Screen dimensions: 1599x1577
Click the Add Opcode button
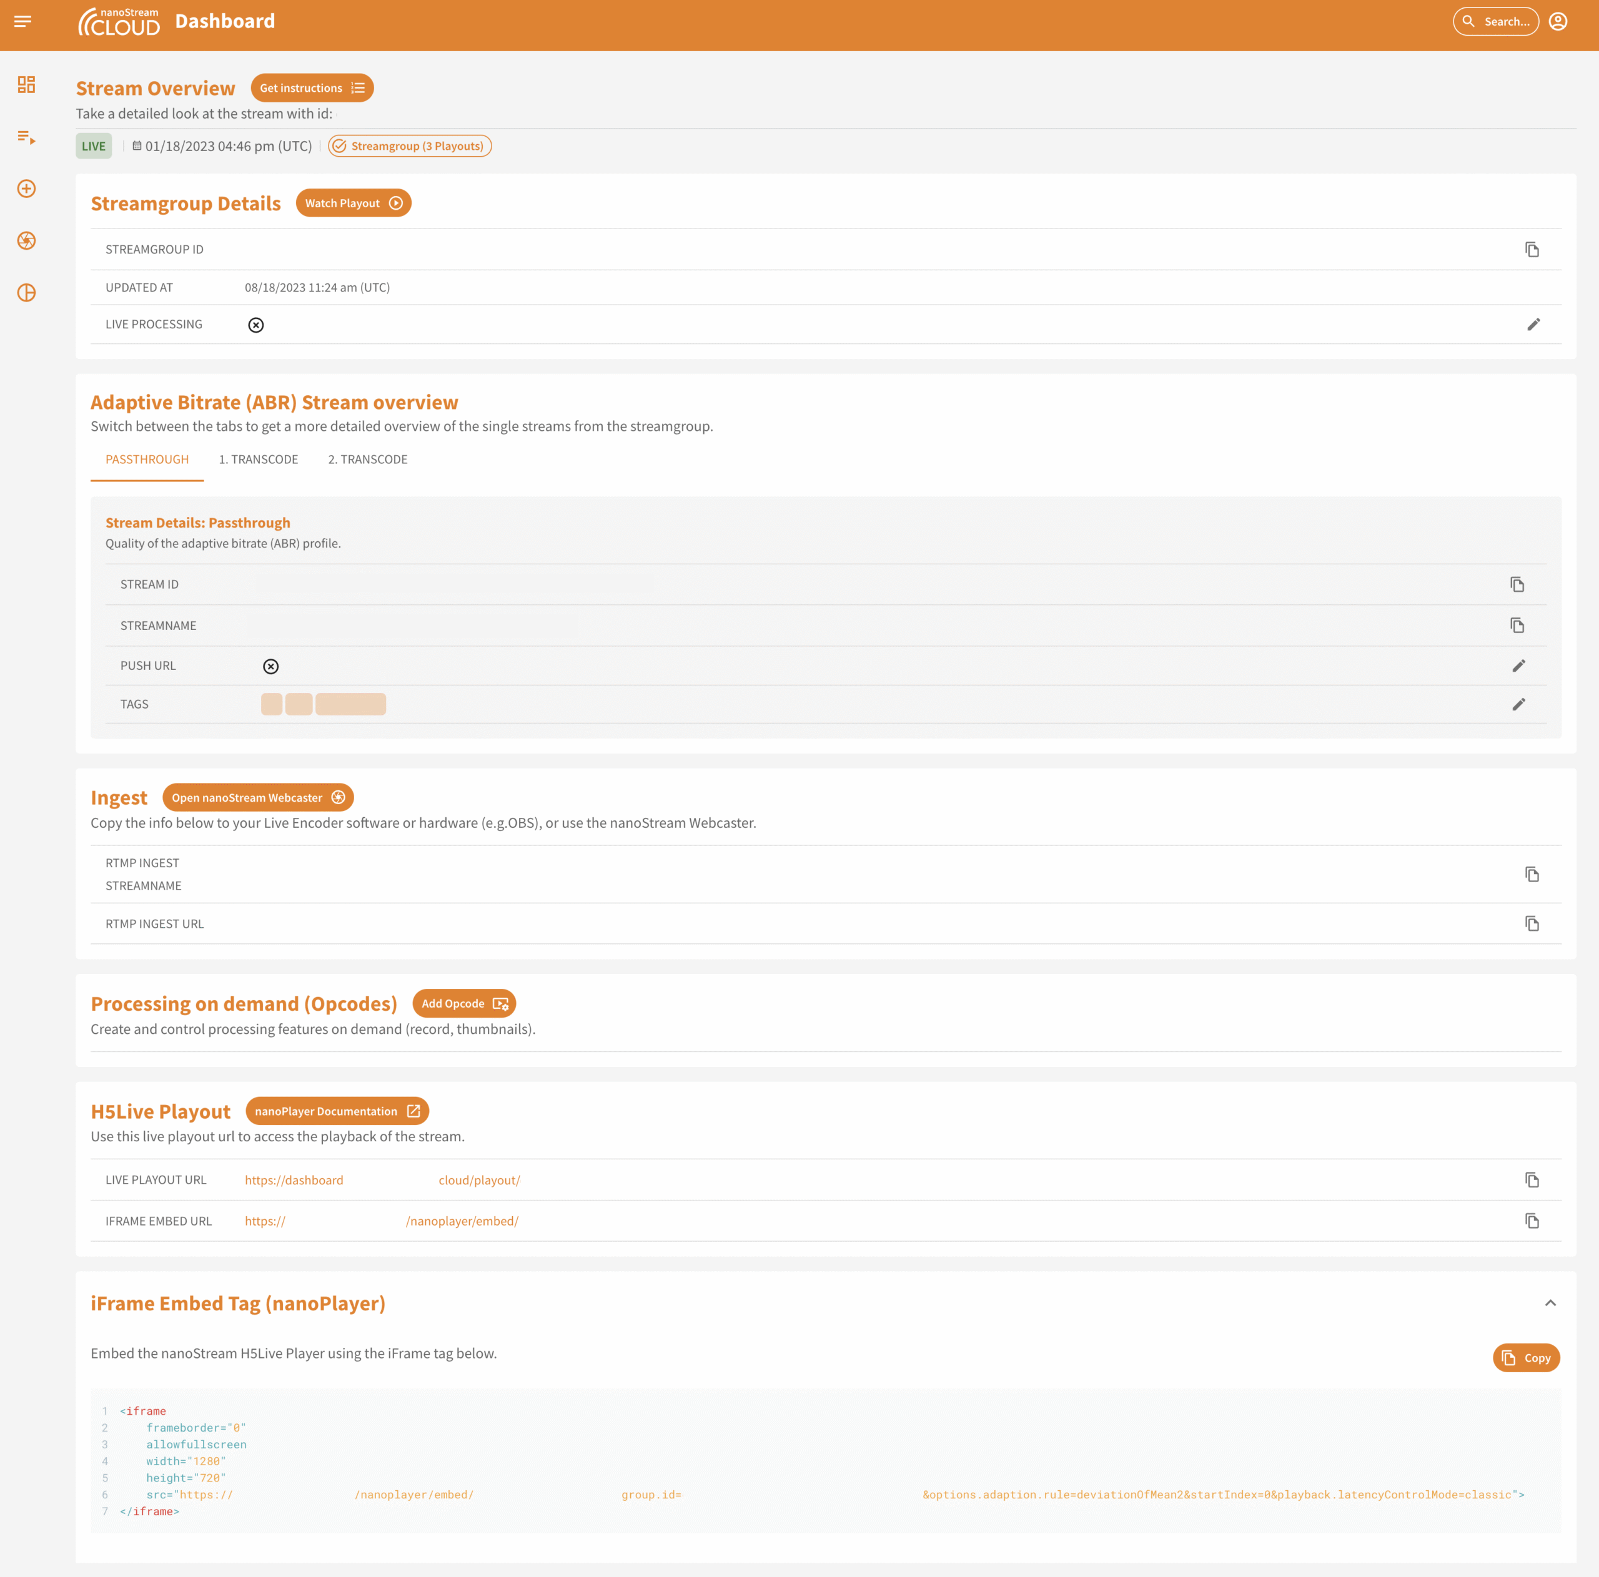coord(463,1004)
